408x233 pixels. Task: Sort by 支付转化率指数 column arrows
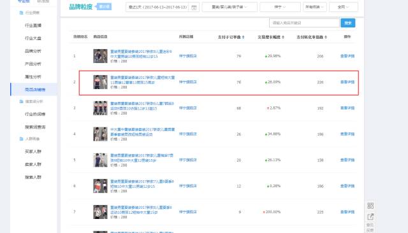pyautogui.click(x=326, y=37)
